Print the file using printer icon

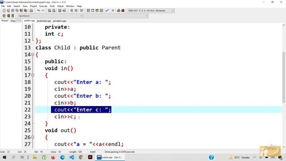pos(31,11)
